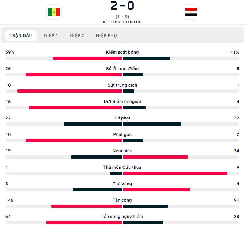The height and width of the screenshot is (229, 246).
Task: Click the Tấn công nguy hiểm label
Action: click(x=122, y=217)
